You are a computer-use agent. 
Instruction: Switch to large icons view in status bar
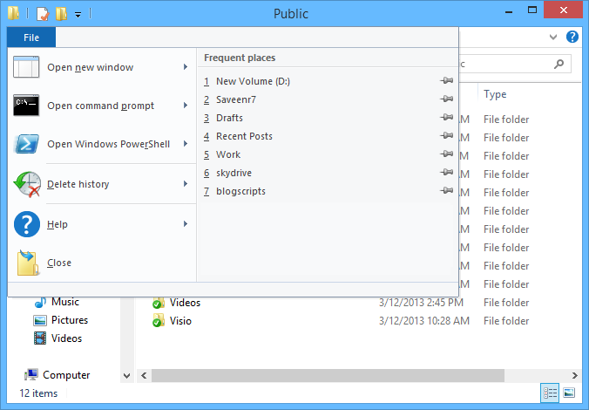569,393
